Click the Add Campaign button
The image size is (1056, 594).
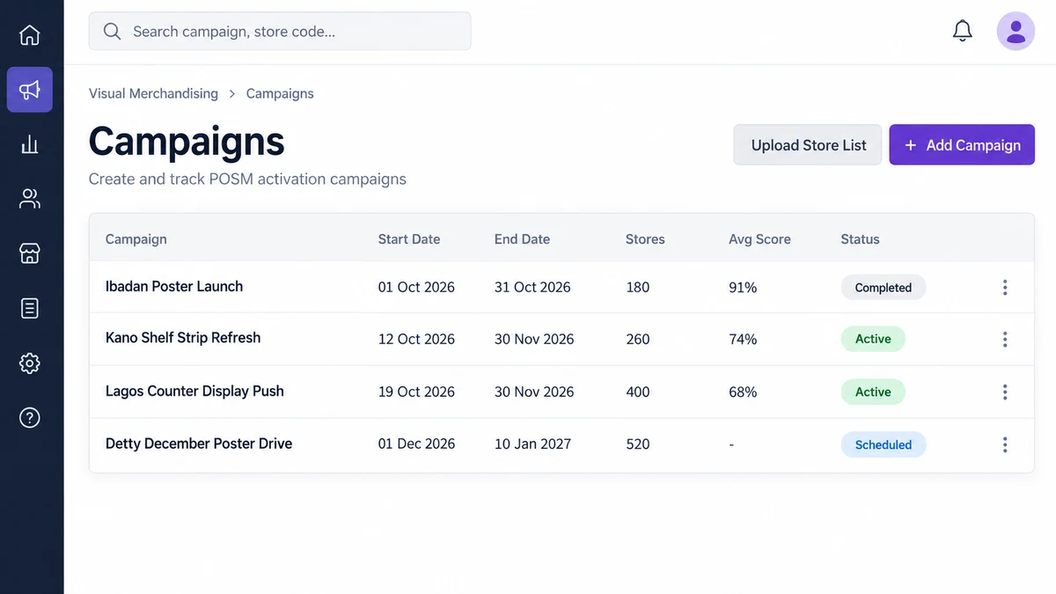(962, 145)
